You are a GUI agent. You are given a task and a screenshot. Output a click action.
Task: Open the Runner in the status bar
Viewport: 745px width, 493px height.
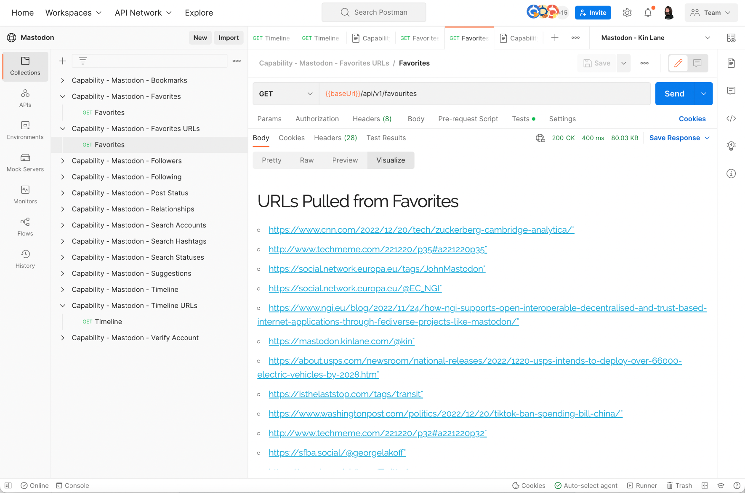[x=642, y=485]
